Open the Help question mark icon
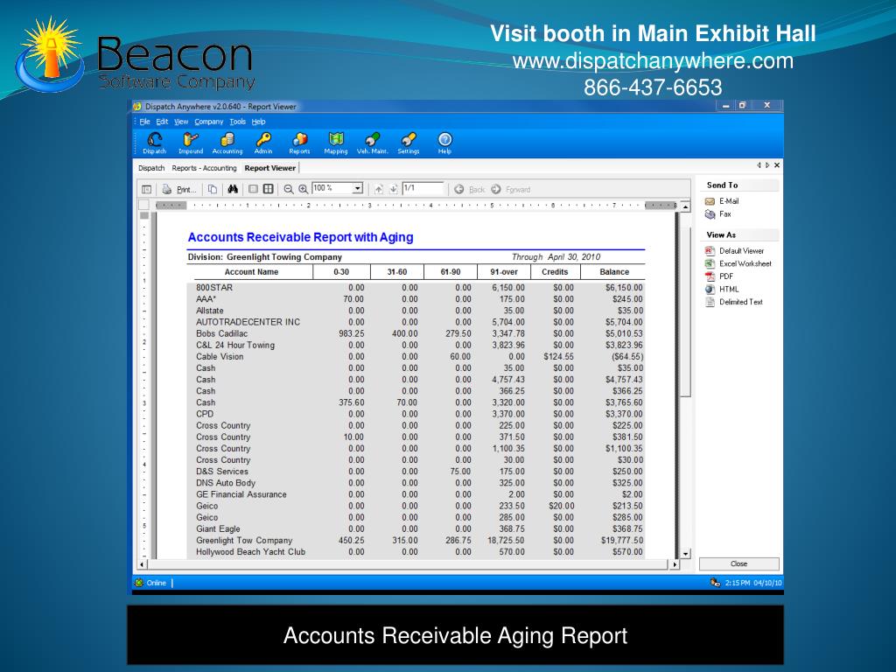 pos(444,143)
